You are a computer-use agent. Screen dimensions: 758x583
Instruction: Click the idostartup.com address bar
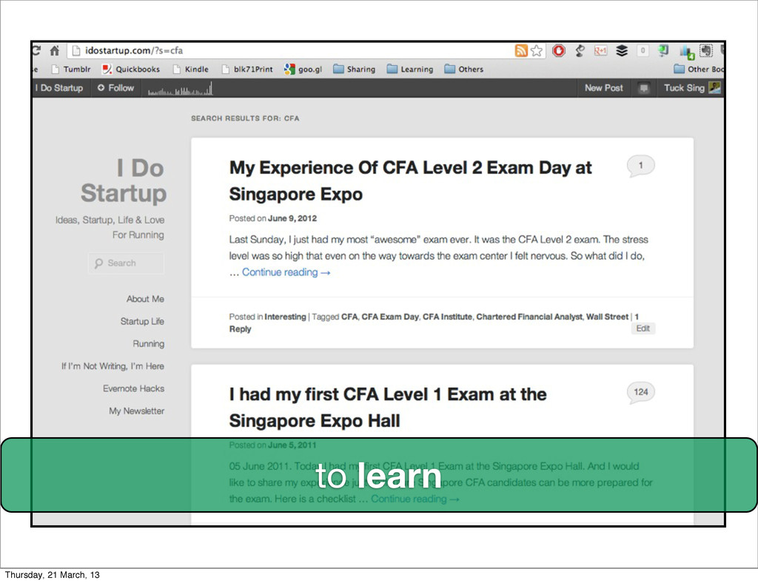click(x=290, y=50)
